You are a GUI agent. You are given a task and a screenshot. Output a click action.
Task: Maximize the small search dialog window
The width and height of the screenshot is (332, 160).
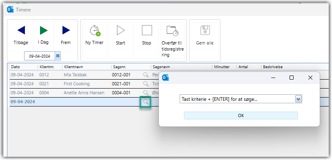click(292, 78)
